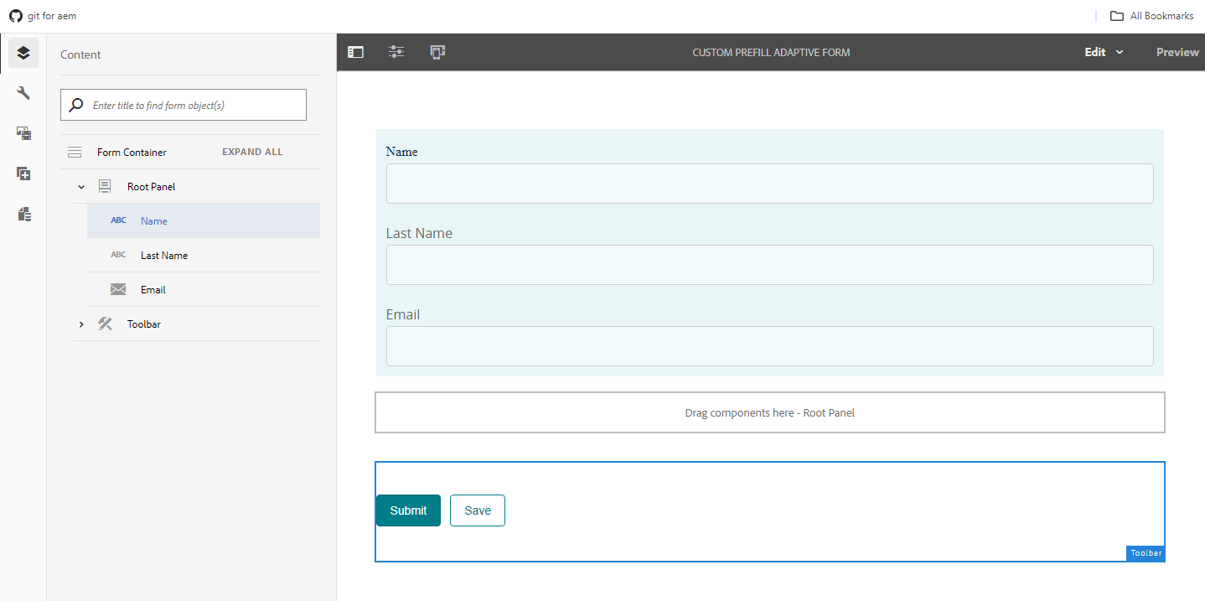The height and width of the screenshot is (601, 1205).
Task: Click the GitHub 'git for aem' bookmark
Action: click(x=43, y=16)
